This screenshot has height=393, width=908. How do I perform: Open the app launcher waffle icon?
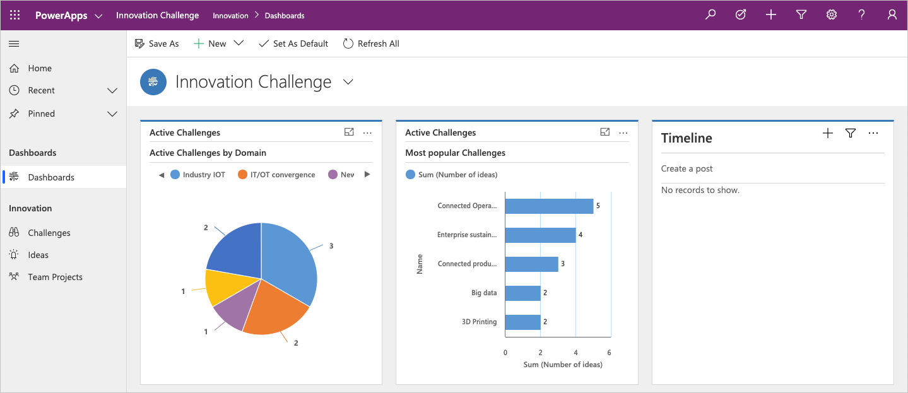click(15, 15)
